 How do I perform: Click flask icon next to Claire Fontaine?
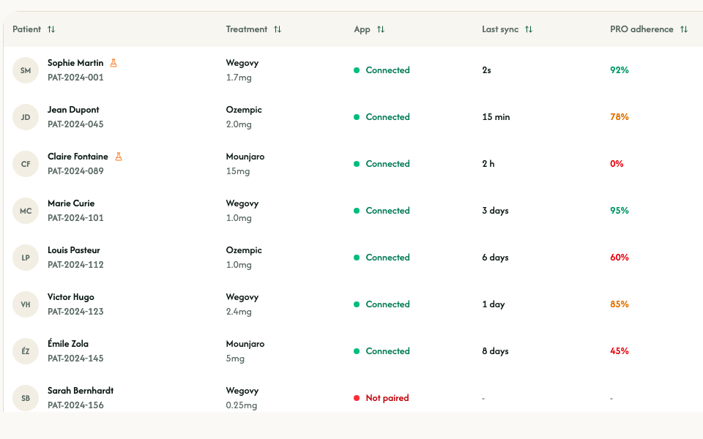coord(118,157)
